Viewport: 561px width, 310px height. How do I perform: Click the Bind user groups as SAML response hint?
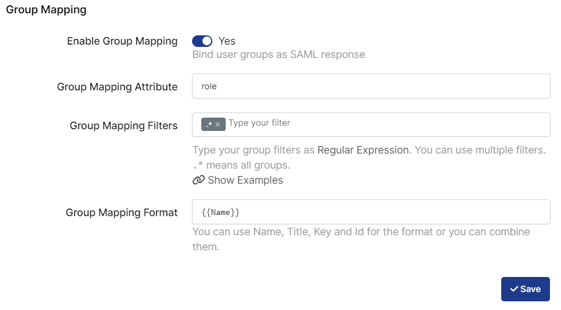tap(278, 55)
